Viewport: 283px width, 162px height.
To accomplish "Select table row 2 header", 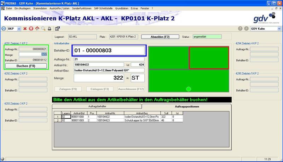I will (x=58, y=120).
